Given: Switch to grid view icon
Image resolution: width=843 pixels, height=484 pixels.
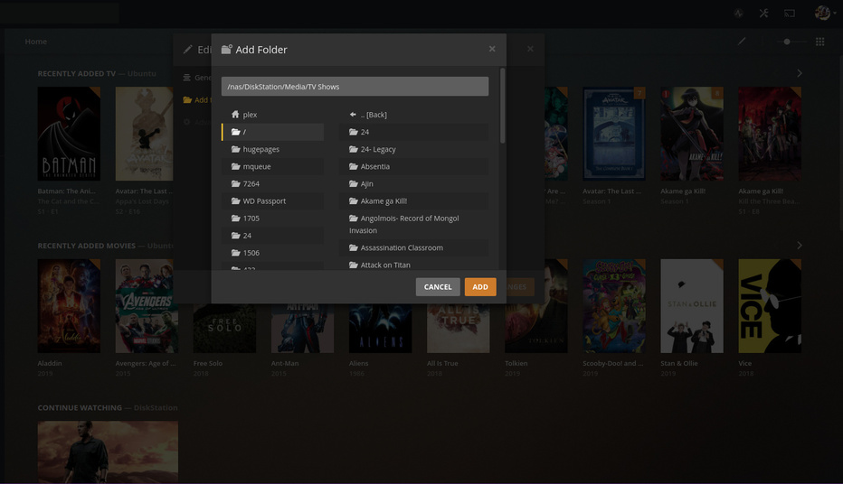Looking at the screenshot, I should pos(819,42).
